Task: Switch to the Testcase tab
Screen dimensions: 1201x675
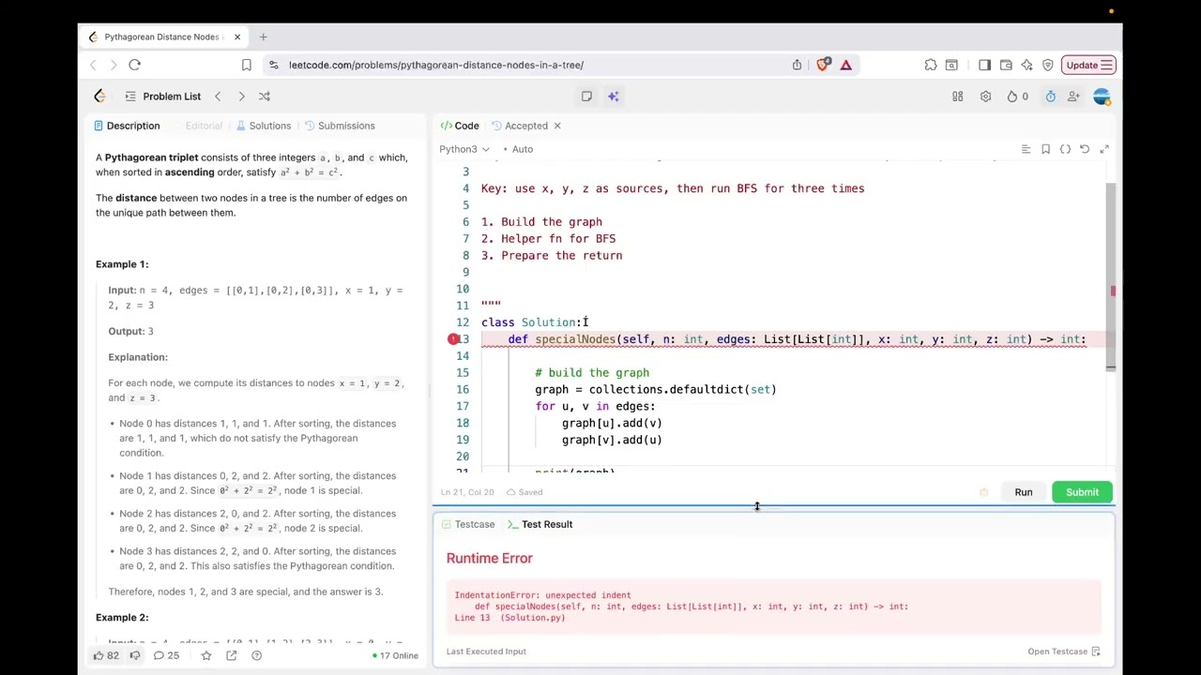Action: click(467, 524)
